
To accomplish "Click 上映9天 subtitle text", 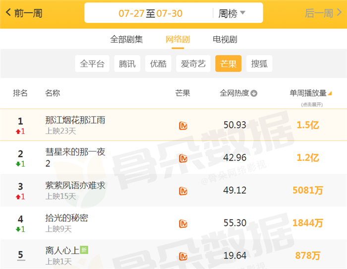I will (x=58, y=229).
